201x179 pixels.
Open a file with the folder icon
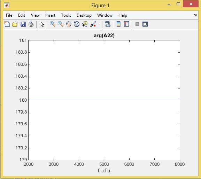pyautogui.click(x=15, y=24)
